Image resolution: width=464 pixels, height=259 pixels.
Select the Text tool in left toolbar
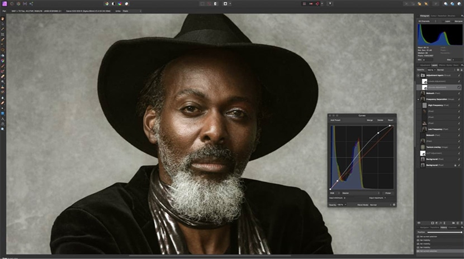pyautogui.click(x=3, y=118)
